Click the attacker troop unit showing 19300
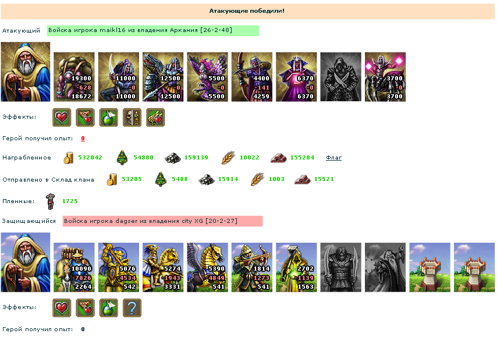The width and height of the screenshot is (497, 337). pyautogui.click(x=74, y=77)
